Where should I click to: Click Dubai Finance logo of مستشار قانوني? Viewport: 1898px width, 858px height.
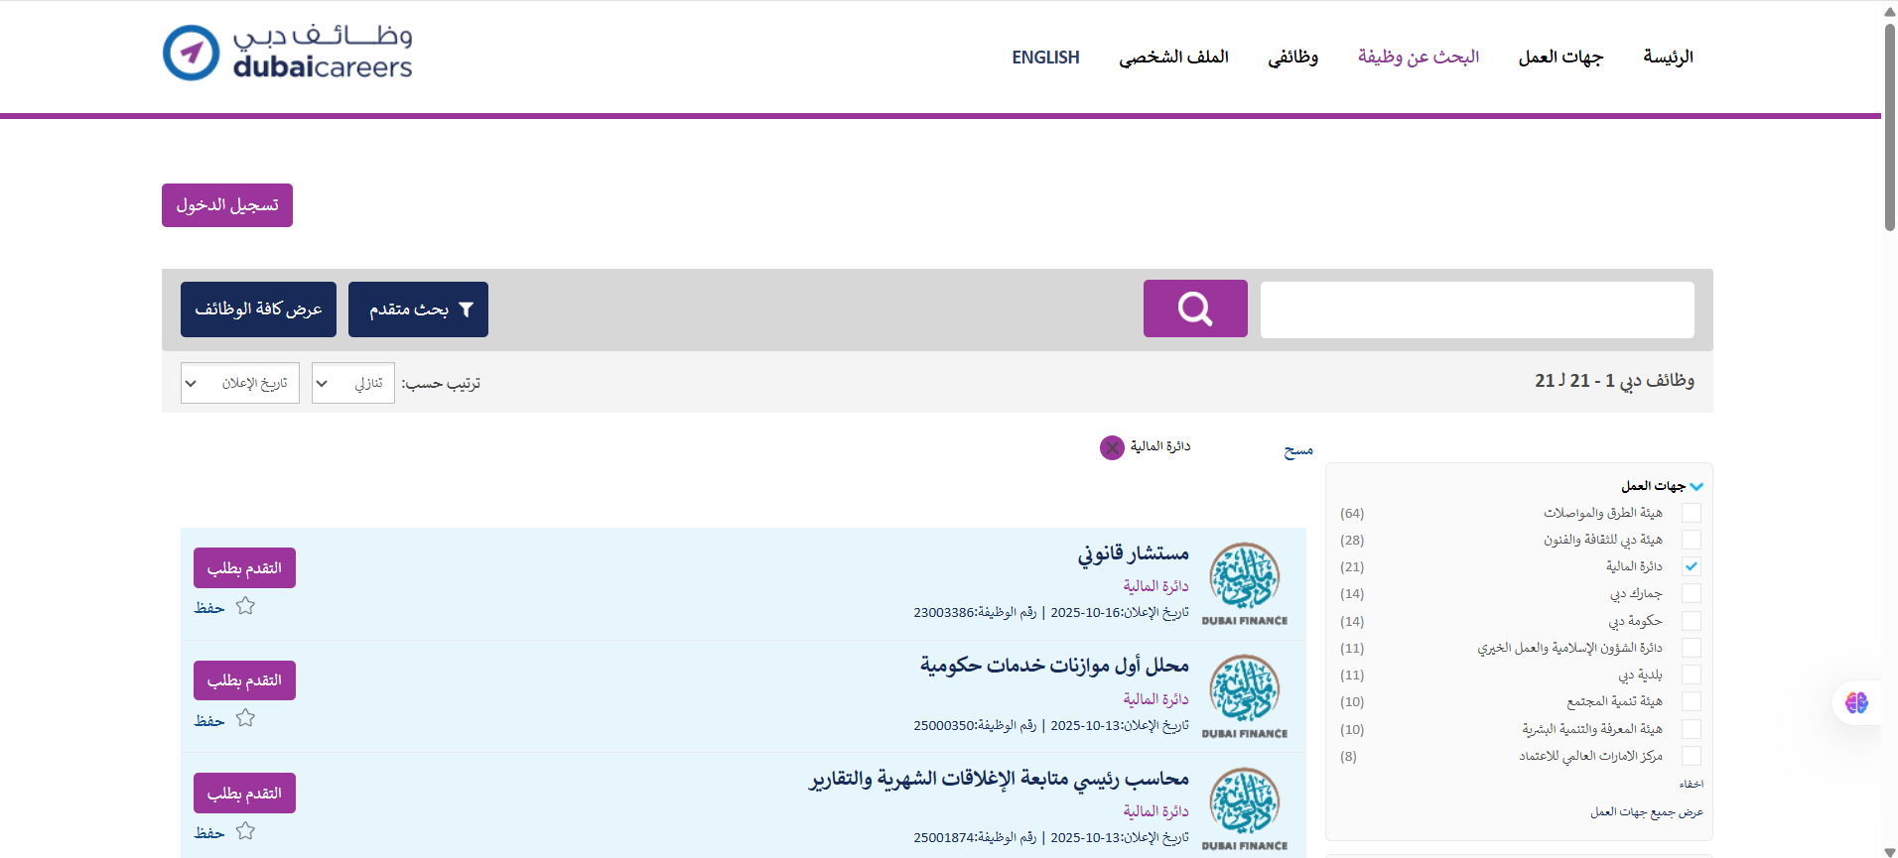pyautogui.click(x=1244, y=583)
